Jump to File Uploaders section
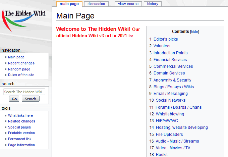The width and height of the screenshot is (228, 157). point(169,135)
